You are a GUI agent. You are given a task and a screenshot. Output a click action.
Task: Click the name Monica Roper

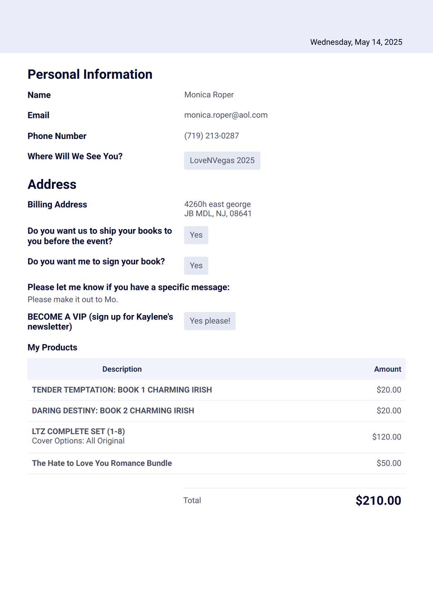209,95
